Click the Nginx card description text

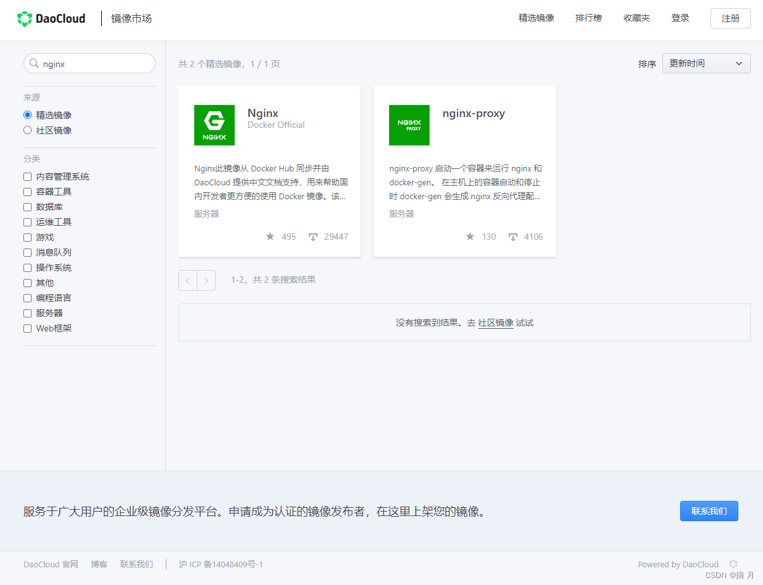point(271,182)
